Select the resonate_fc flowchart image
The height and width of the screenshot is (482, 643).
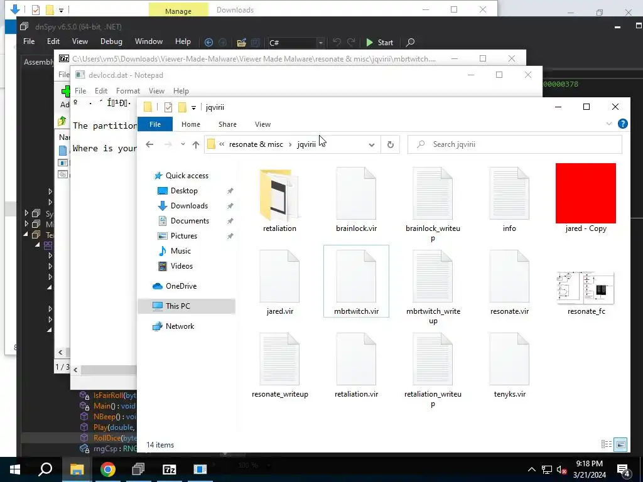pyautogui.click(x=586, y=292)
